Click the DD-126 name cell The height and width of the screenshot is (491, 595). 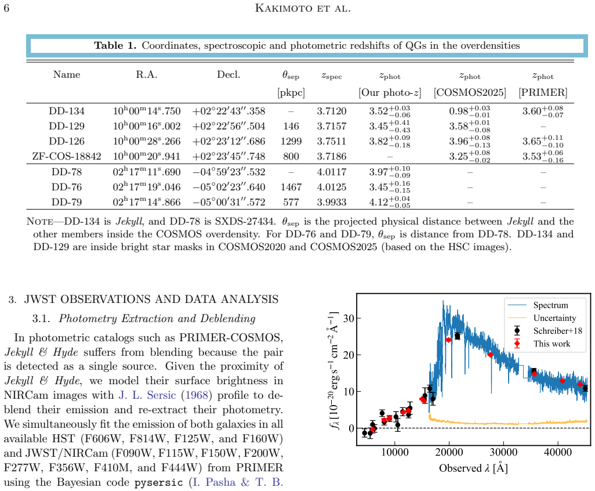click(67, 141)
